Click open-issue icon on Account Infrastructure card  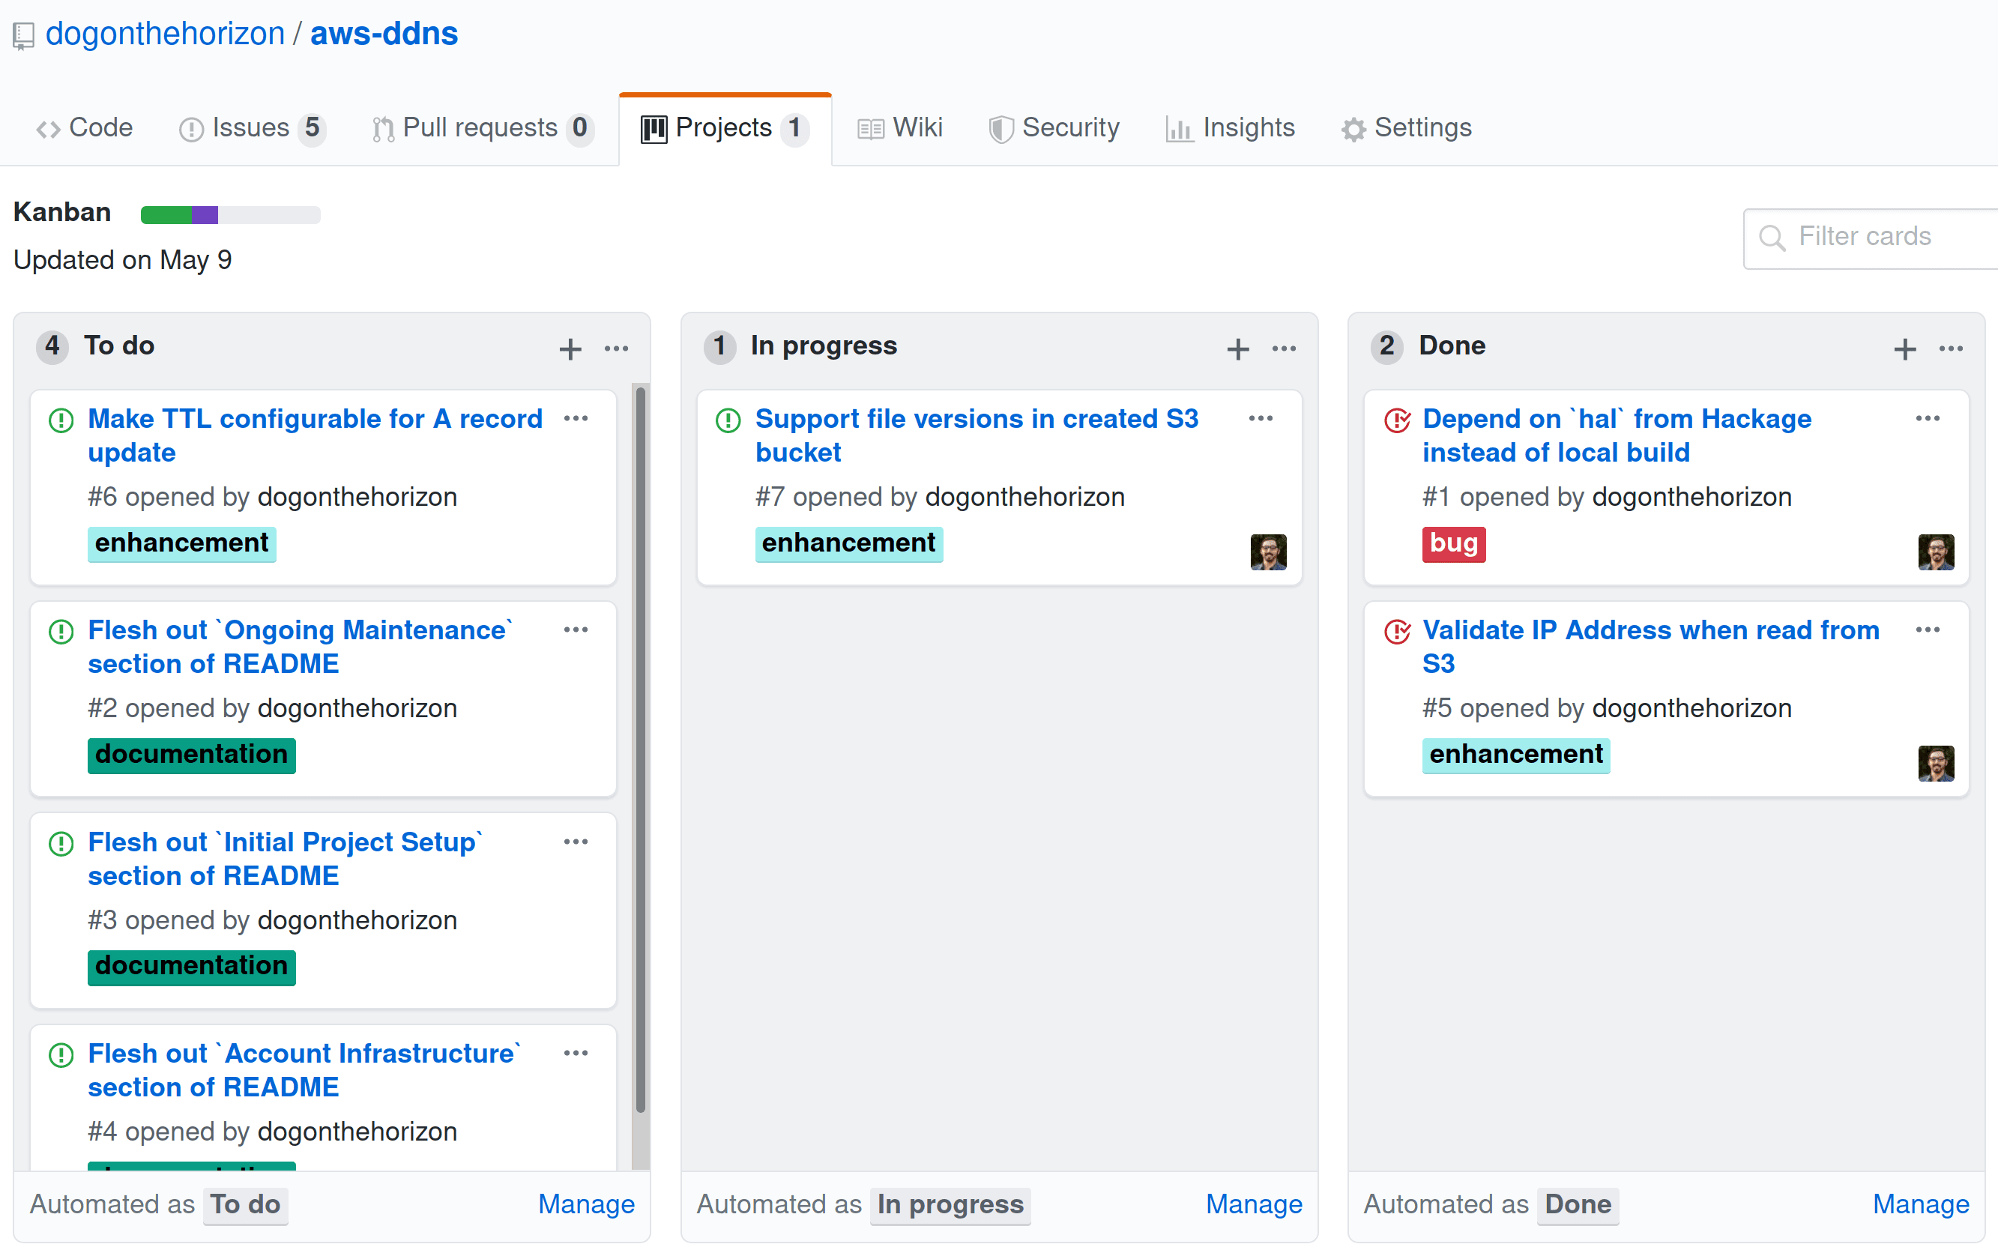pos(61,1055)
